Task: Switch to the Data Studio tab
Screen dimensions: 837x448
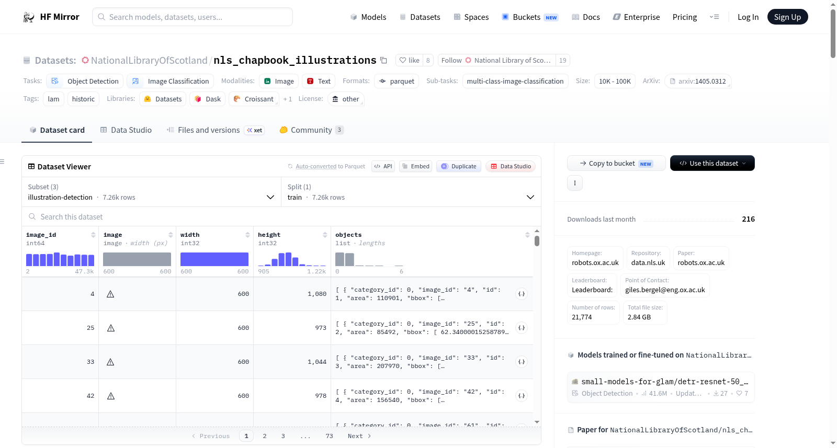Action: (126, 130)
